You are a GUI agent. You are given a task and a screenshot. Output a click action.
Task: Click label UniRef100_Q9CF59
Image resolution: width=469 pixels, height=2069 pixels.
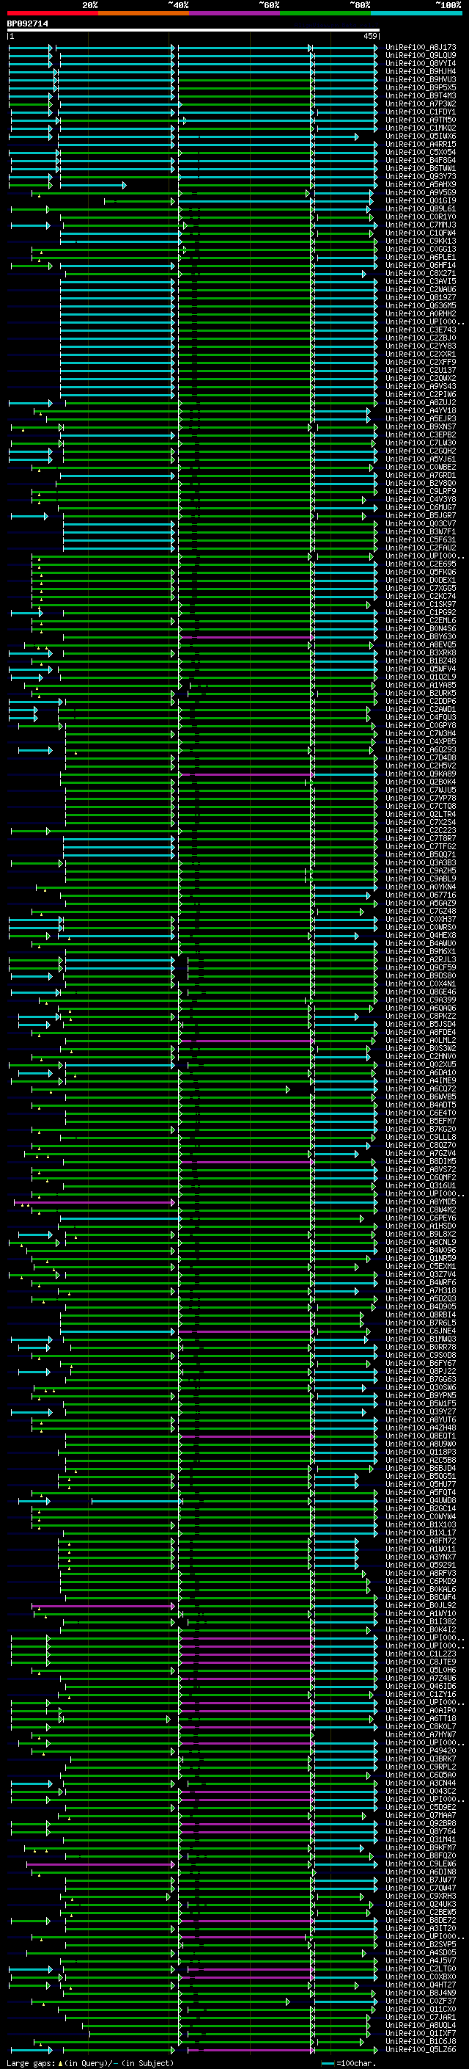click(420, 968)
